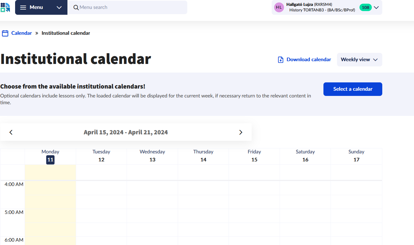Select the Friday 15 day header
414x245 pixels.
pos(254,156)
